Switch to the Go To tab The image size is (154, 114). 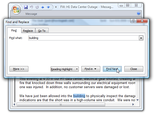[42, 31]
